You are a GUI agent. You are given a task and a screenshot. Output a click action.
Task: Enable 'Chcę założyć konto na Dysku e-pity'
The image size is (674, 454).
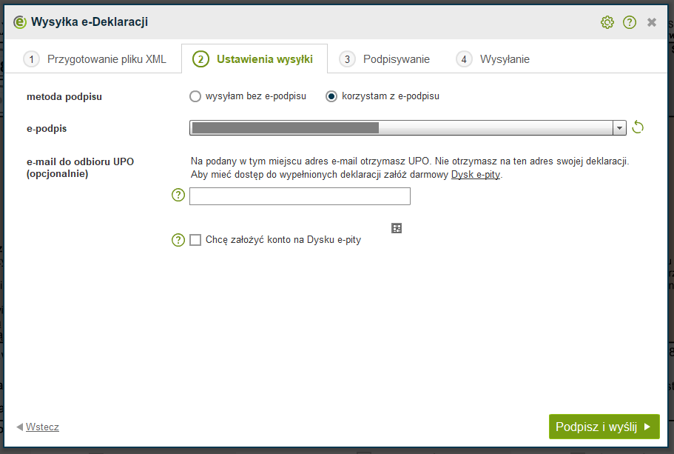click(x=196, y=240)
